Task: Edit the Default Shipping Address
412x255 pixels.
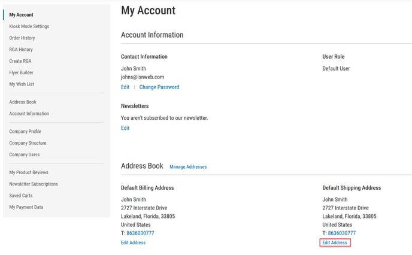Action: tap(335, 242)
